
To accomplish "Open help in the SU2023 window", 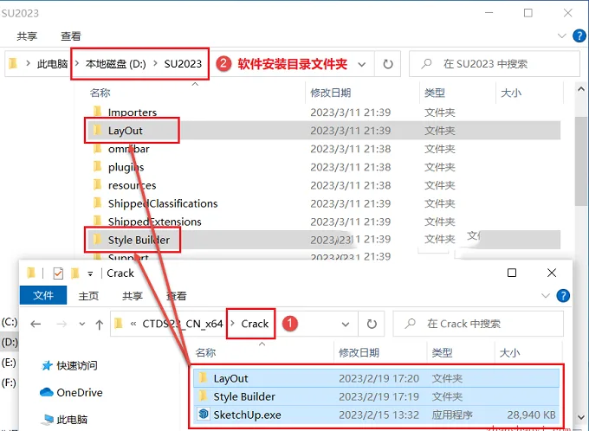I will (579, 36).
